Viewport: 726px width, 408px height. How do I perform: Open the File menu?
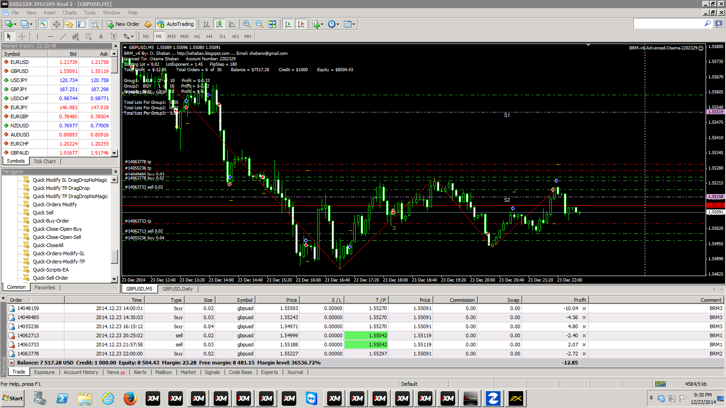pos(15,13)
